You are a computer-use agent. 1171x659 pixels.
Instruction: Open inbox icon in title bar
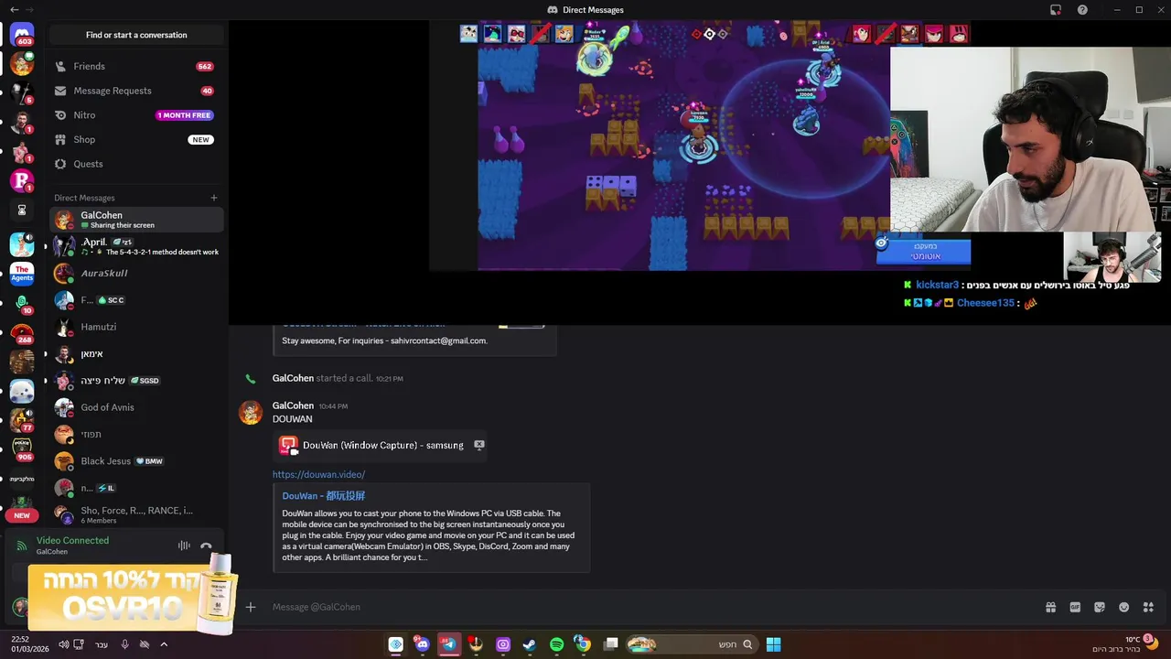[x=1056, y=9]
